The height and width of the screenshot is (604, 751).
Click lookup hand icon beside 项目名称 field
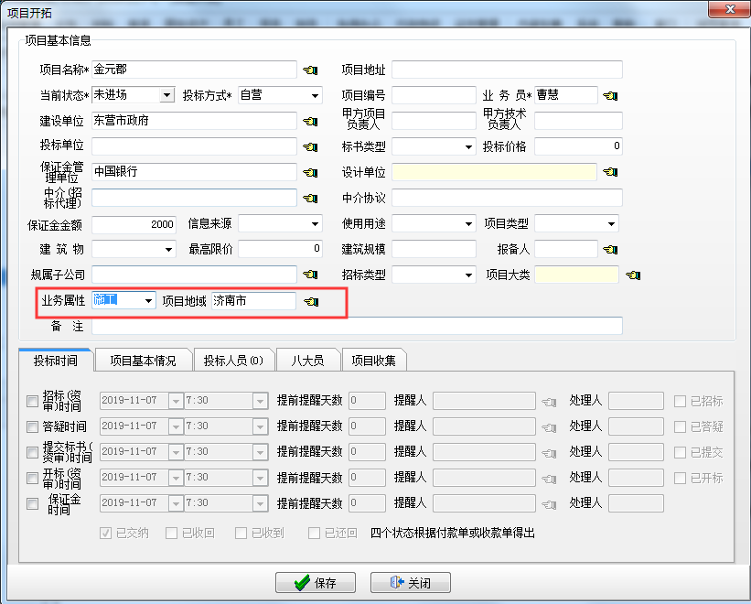(310, 70)
